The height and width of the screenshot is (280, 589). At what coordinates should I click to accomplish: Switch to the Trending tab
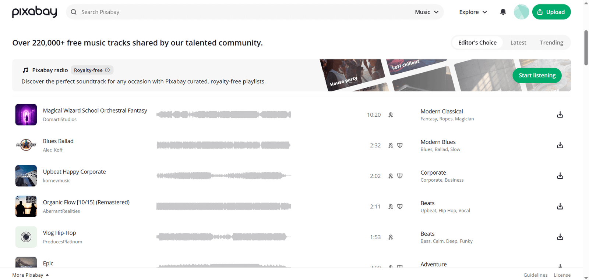pos(551,43)
